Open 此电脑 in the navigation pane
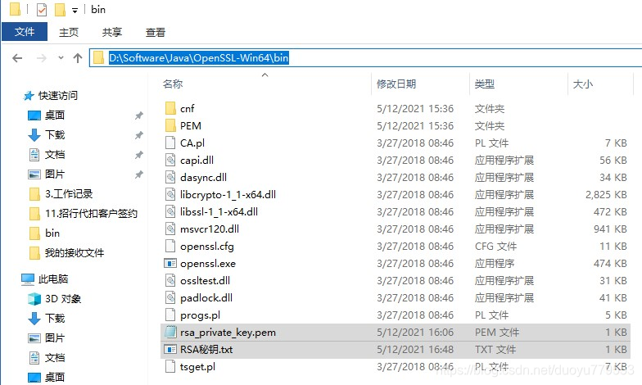This screenshot has width=642, height=385. (45, 279)
